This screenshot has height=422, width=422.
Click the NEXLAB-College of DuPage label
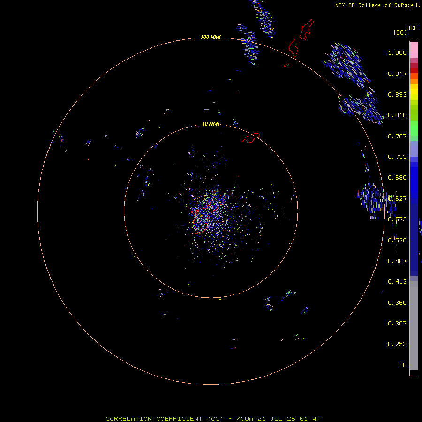pyautogui.click(x=375, y=5)
